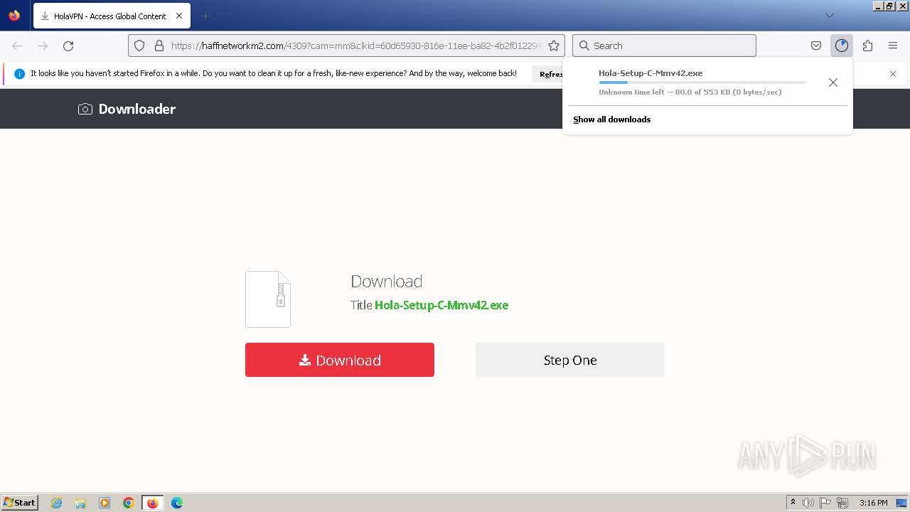The image size is (910, 512).
Task: Click Show desktop icon beside clock
Action: point(901,503)
